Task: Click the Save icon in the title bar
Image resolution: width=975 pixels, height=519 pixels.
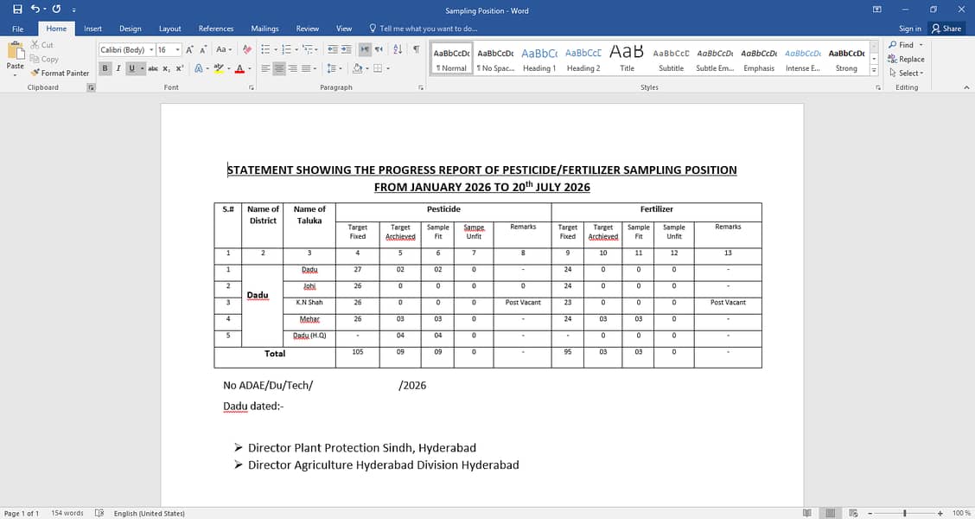Action: (17, 10)
